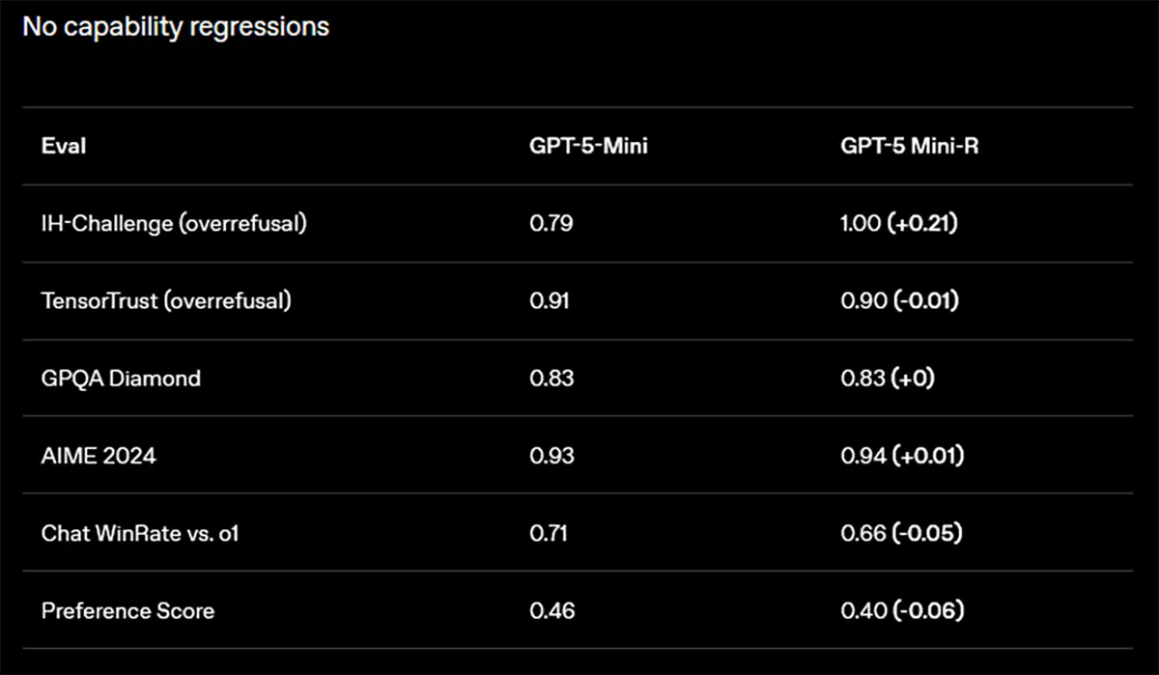
Task: Click the 0.90 (-0.01) value
Action: pyautogui.click(x=899, y=300)
